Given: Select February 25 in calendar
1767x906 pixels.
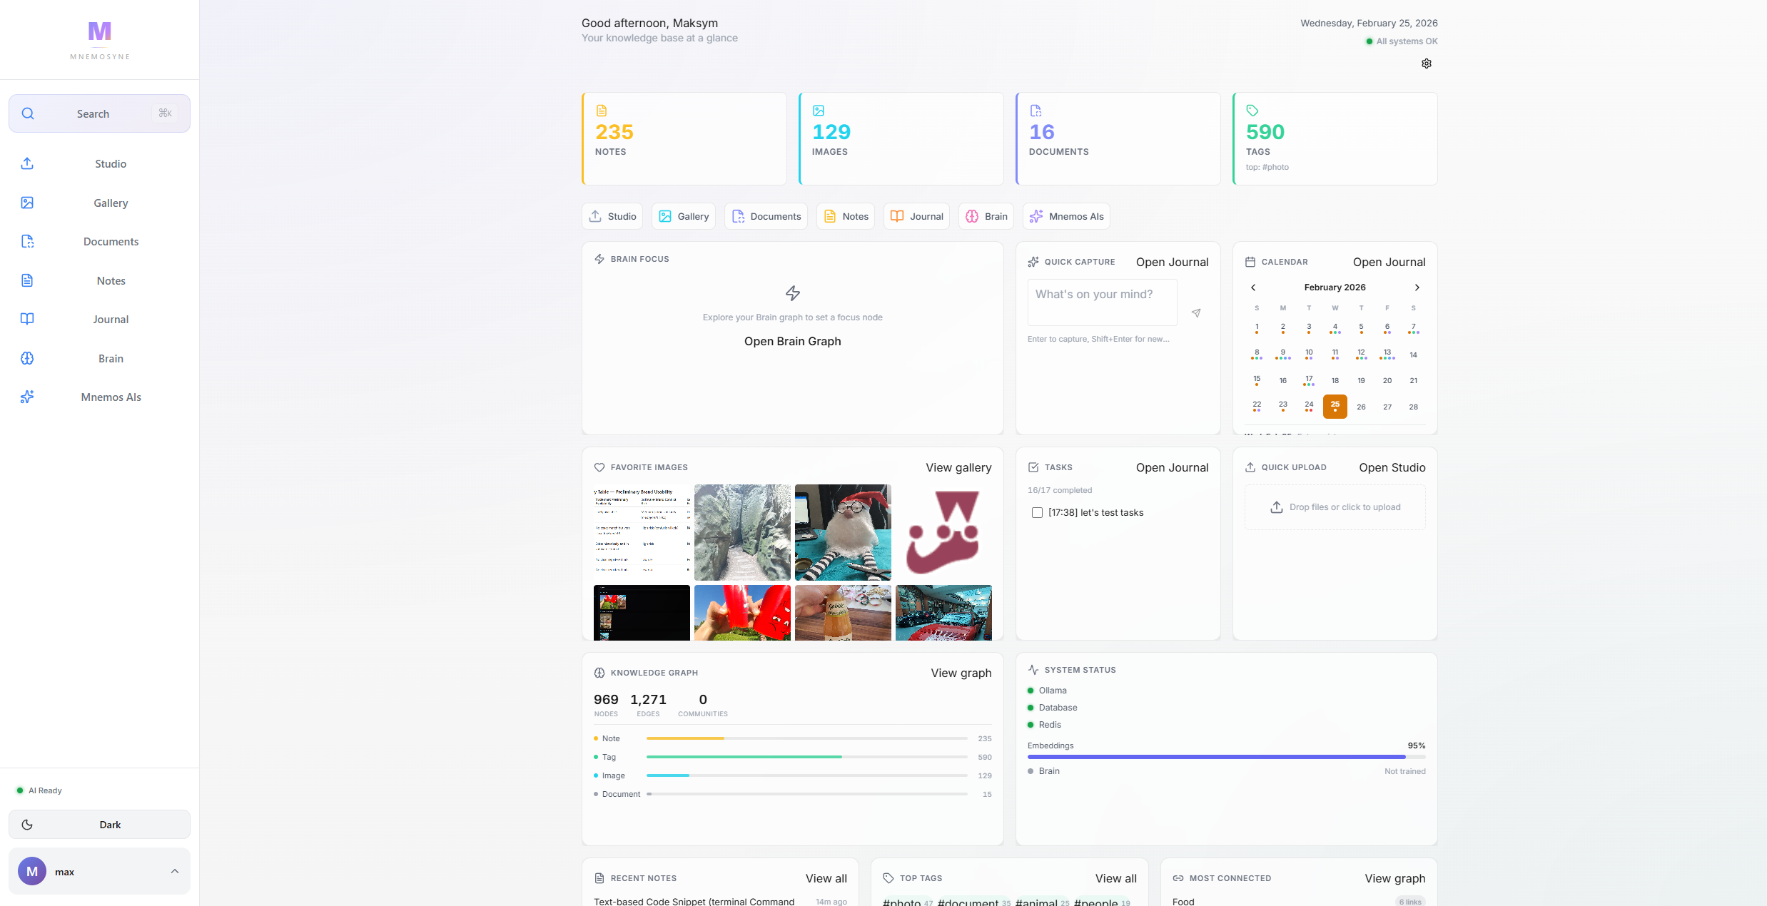Looking at the screenshot, I should [1335, 407].
